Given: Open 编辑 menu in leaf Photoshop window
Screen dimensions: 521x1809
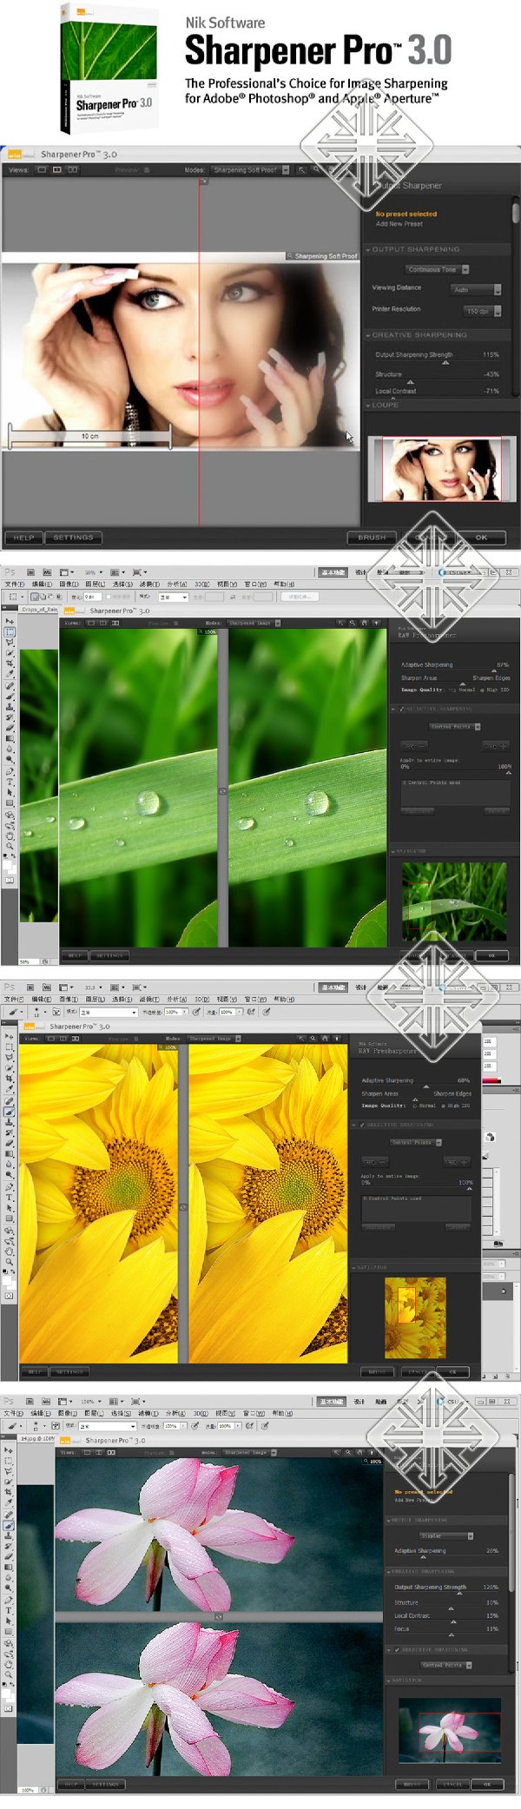Looking at the screenshot, I should (x=42, y=584).
